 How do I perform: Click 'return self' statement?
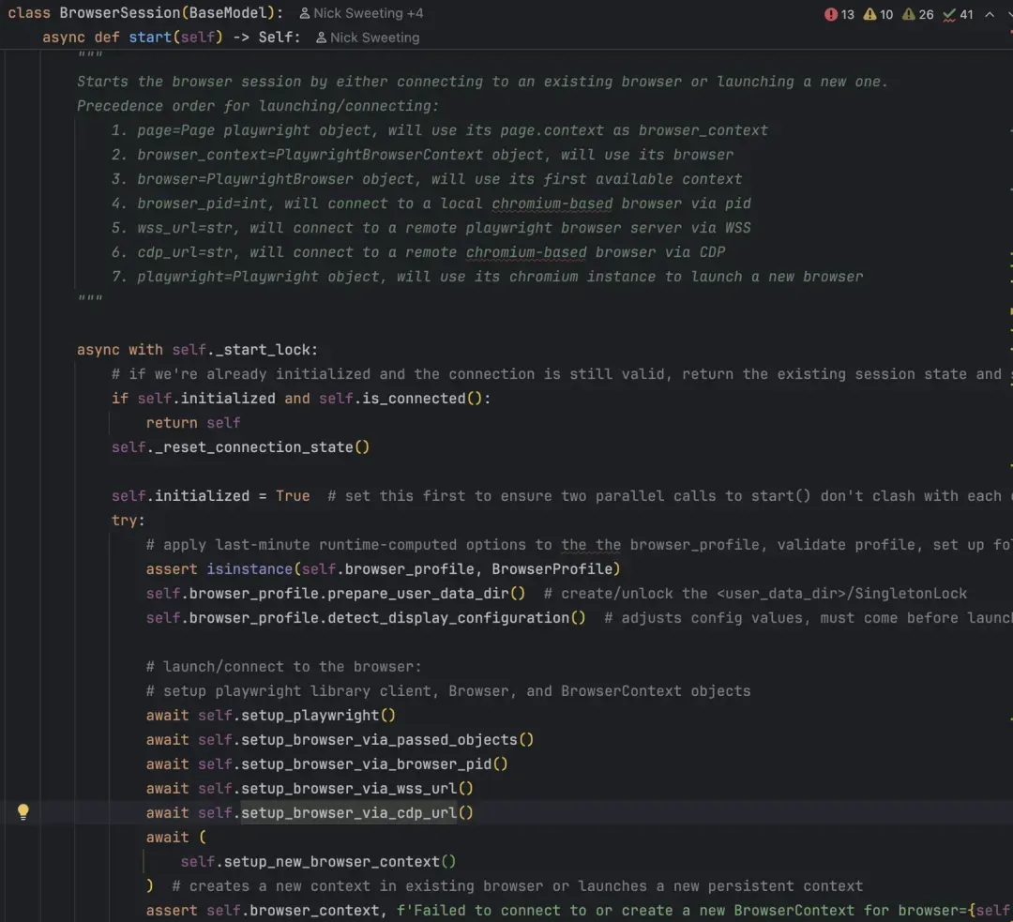193,423
